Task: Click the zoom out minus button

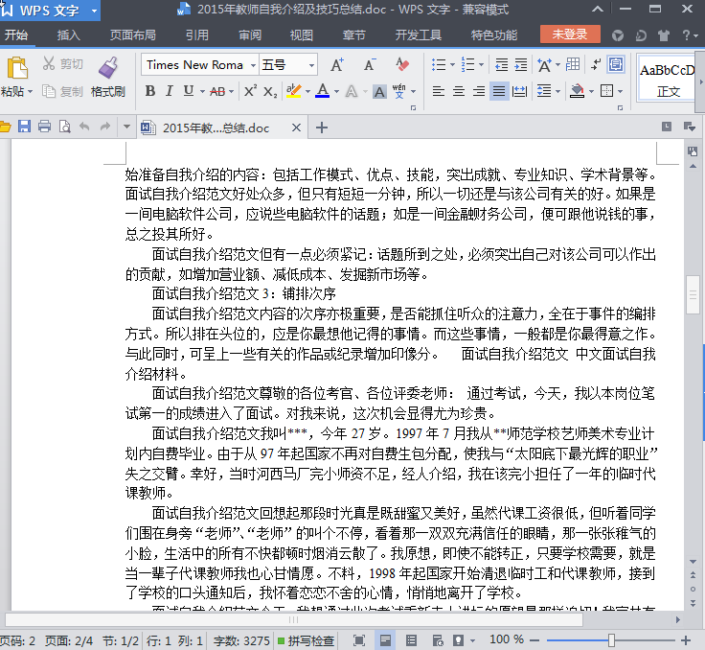Action: click(534, 640)
